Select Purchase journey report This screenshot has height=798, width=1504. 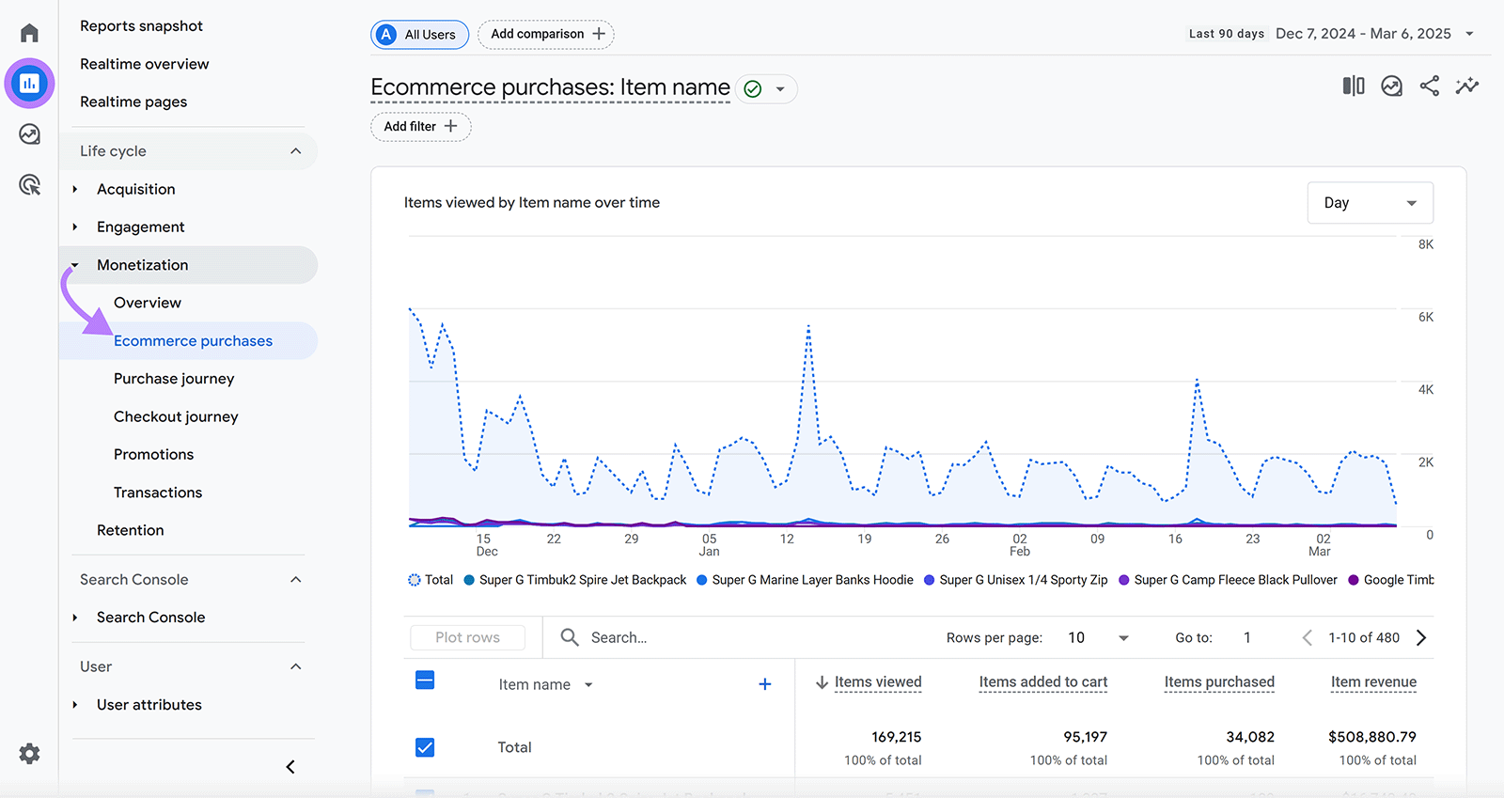(x=174, y=379)
